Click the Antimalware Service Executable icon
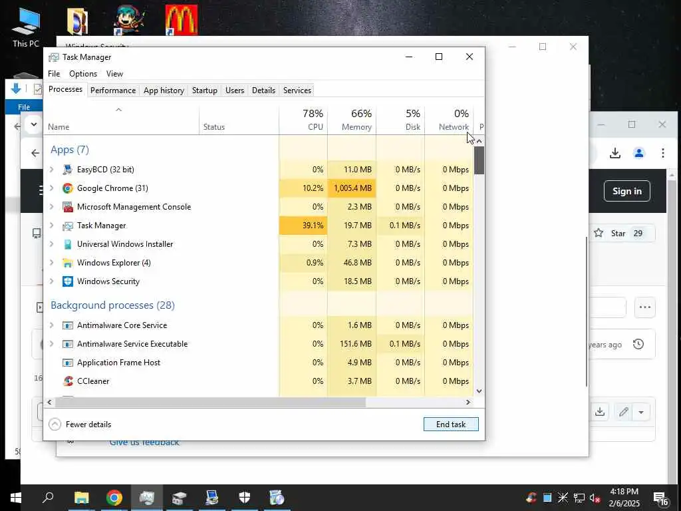 (68, 344)
